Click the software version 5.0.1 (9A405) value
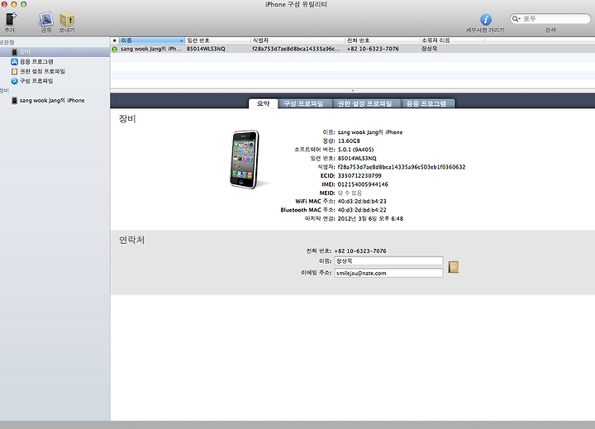This screenshot has width=595, height=429. [355, 150]
